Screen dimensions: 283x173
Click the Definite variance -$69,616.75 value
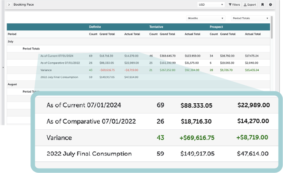107,70
